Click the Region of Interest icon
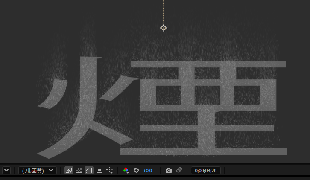310x180 pixels. click(x=99, y=170)
